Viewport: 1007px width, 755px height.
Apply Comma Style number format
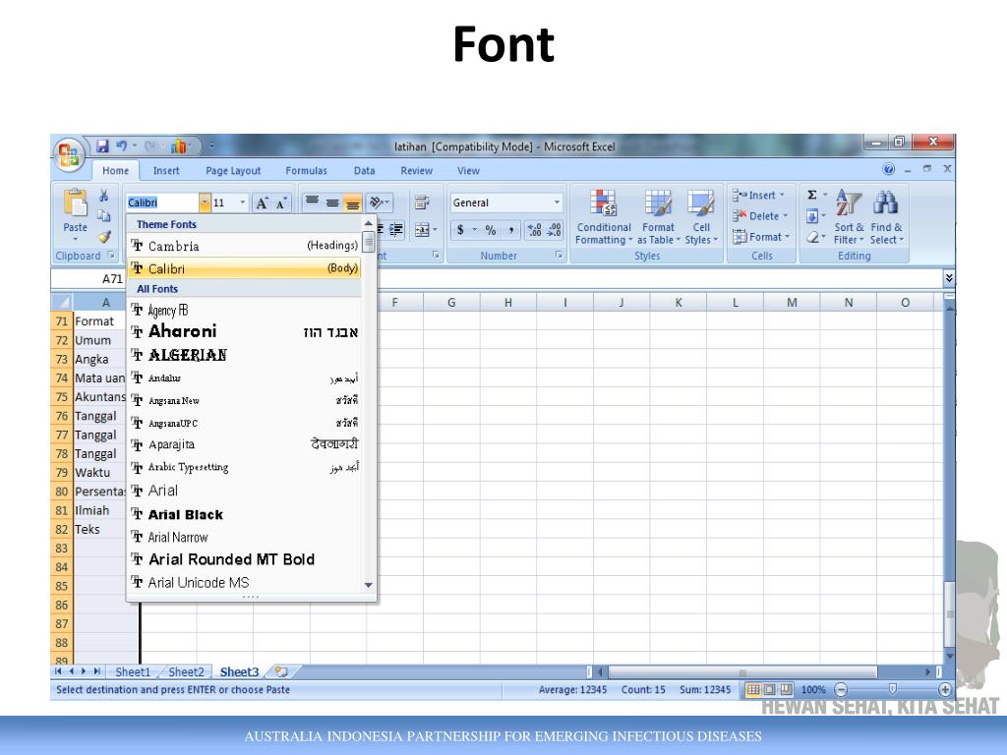511,230
